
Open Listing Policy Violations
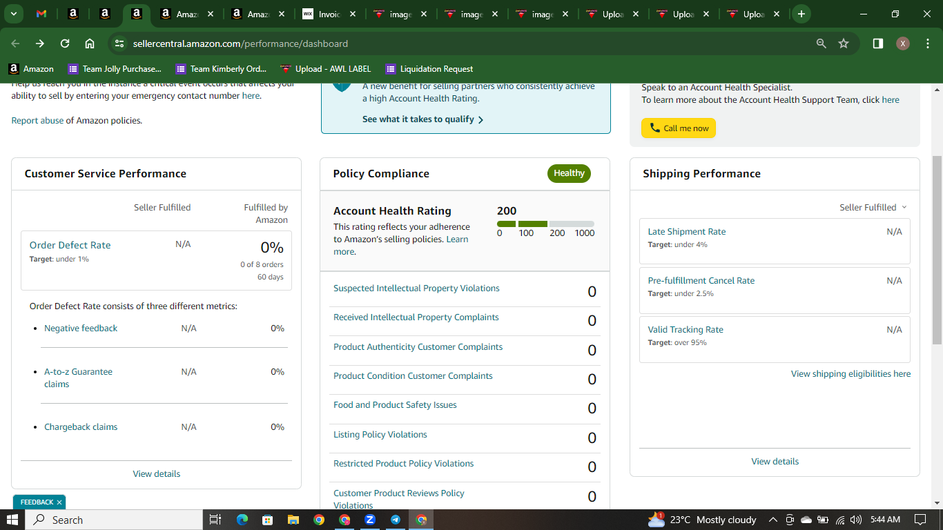tap(380, 435)
